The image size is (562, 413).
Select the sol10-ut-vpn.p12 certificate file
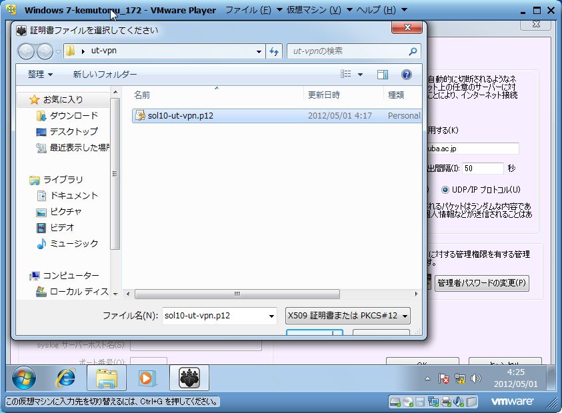277,116
